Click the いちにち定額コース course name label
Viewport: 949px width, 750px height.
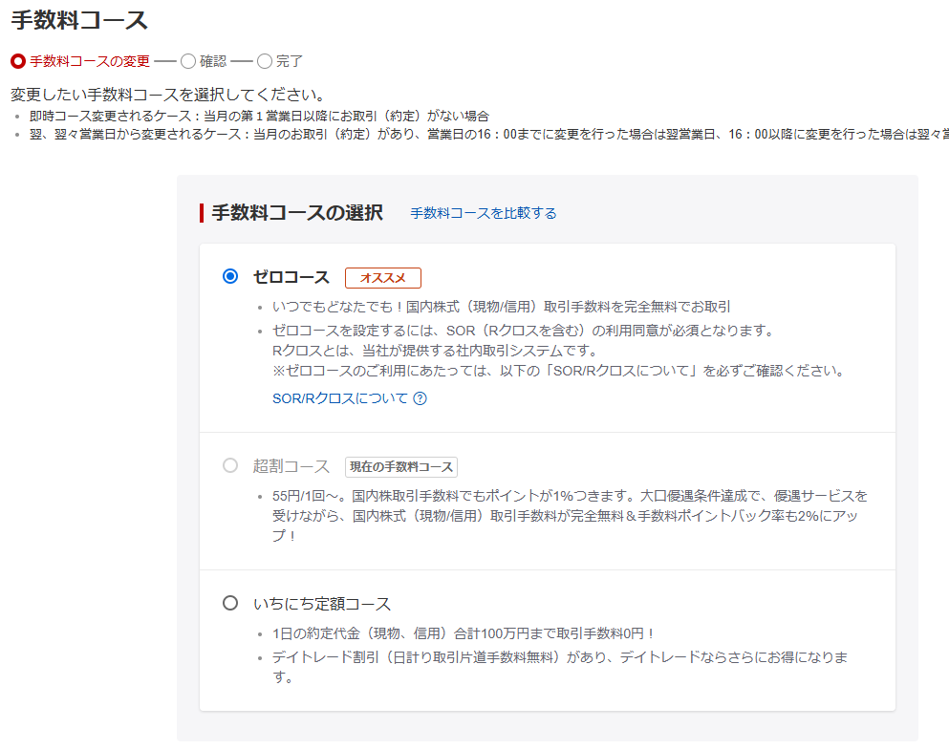coord(321,604)
